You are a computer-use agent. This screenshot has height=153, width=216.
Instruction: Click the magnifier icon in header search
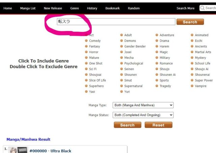coord(202,8)
